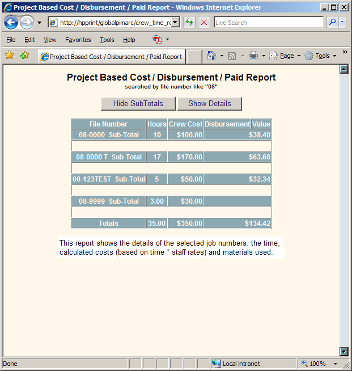Image resolution: width=352 pixels, height=371 pixels.
Task: Click the browser Back arrow button
Action: [x=11, y=23]
